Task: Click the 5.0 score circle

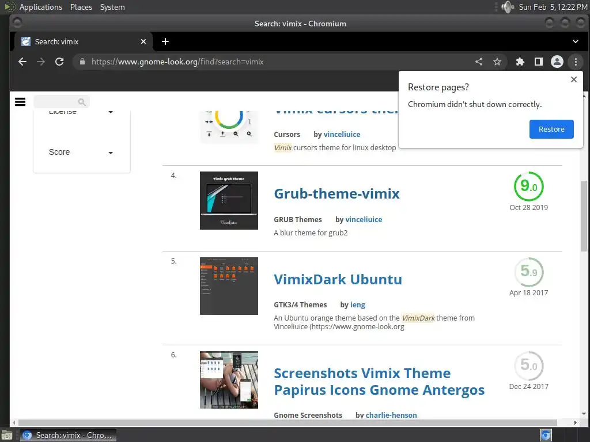Action: click(529, 365)
